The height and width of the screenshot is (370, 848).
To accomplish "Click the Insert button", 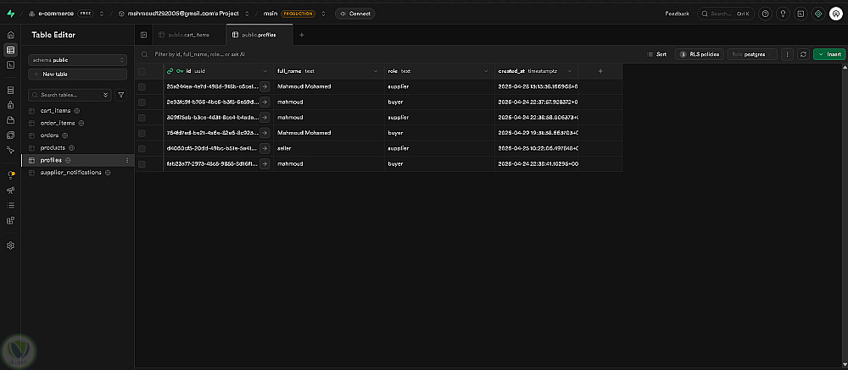I will click(x=829, y=54).
